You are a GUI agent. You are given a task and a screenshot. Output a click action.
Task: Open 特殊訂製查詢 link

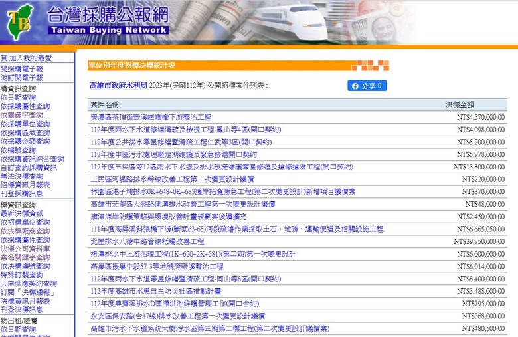[22, 275]
